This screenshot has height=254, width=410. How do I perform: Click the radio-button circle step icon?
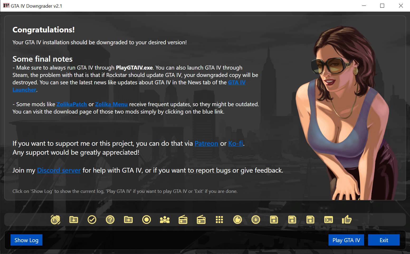146,219
